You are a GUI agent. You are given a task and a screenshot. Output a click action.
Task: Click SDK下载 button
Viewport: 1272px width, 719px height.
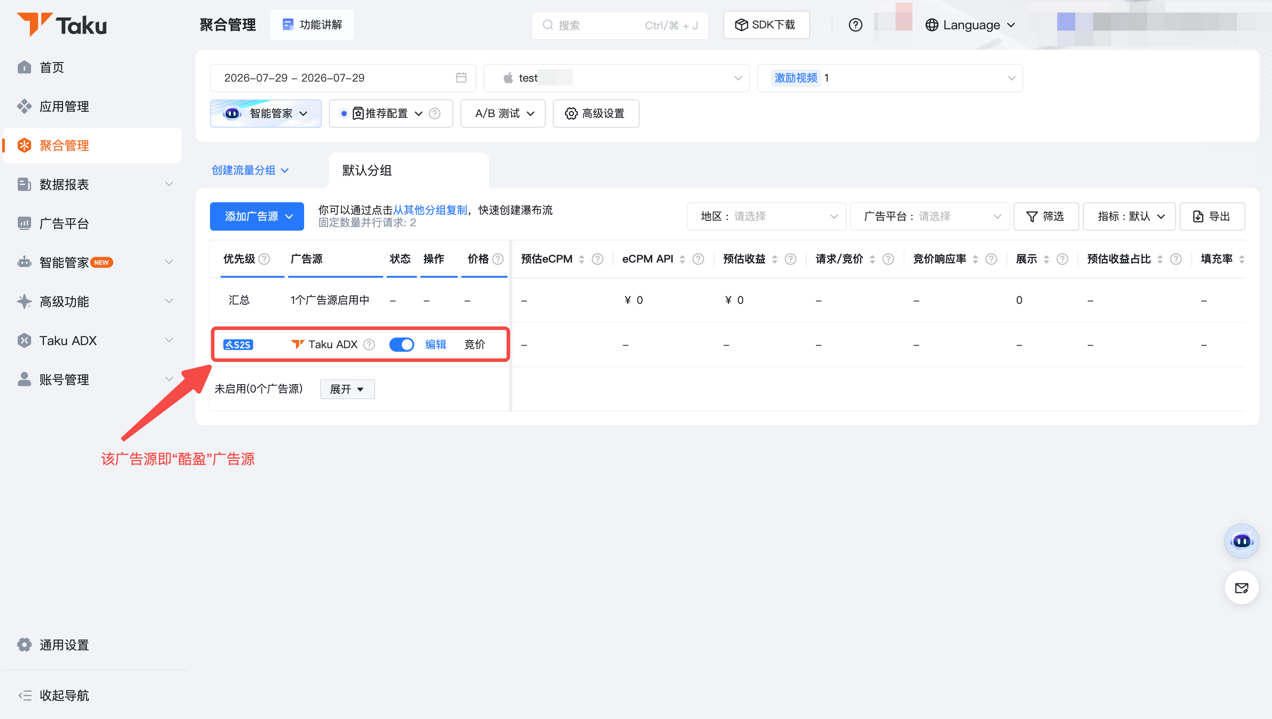765,25
